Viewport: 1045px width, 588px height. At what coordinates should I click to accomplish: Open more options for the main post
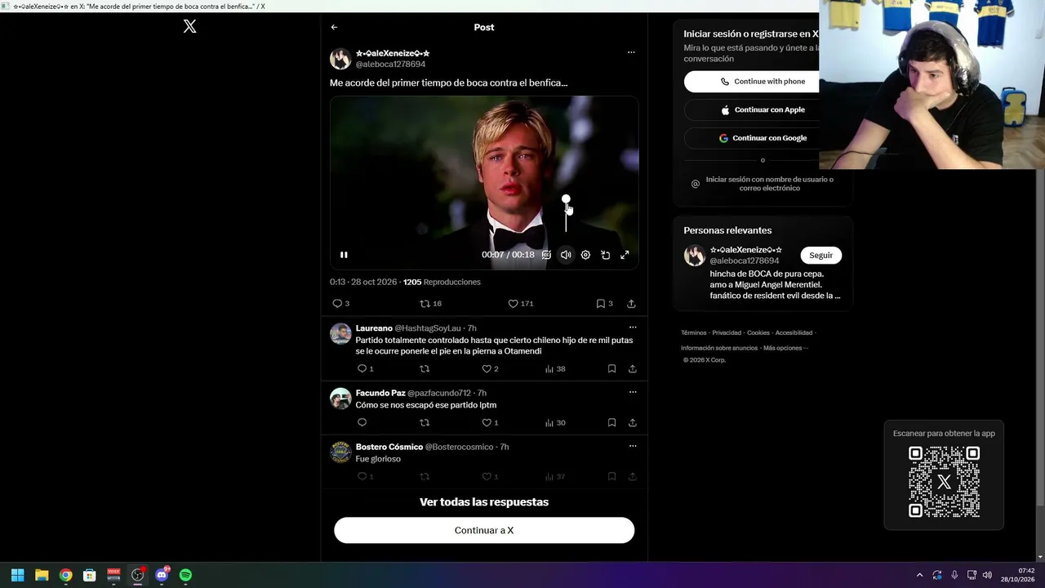[x=631, y=52]
